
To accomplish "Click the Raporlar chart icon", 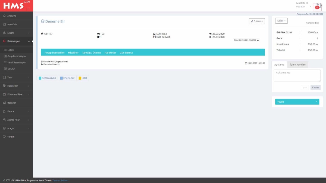I will (4, 103).
